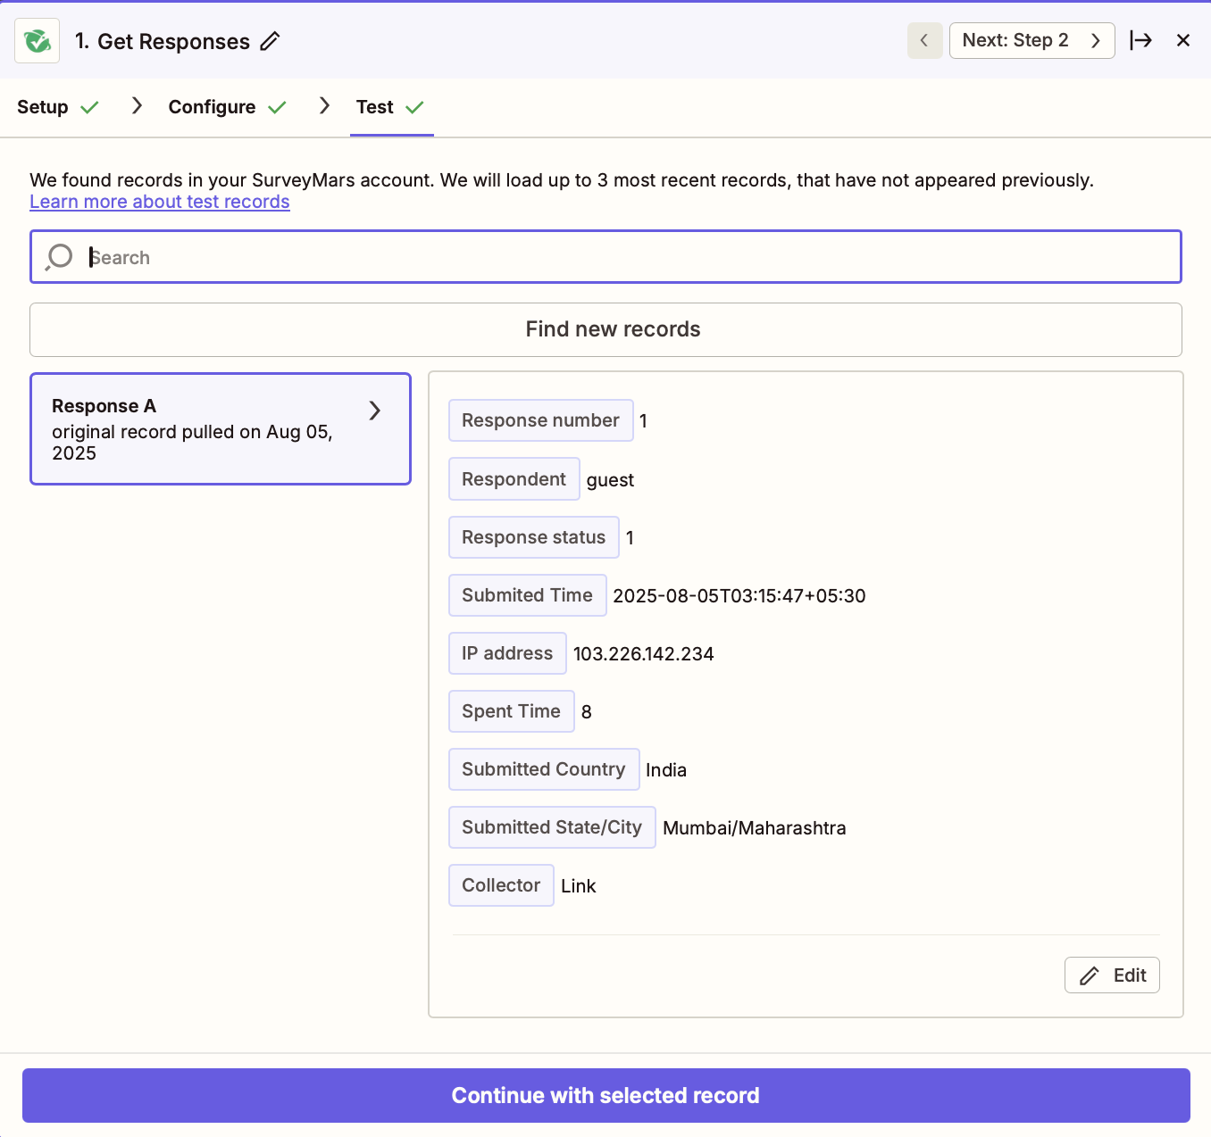Click the SurveyMars app icon
This screenshot has height=1137, width=1211.
click(x=38, y=41)
